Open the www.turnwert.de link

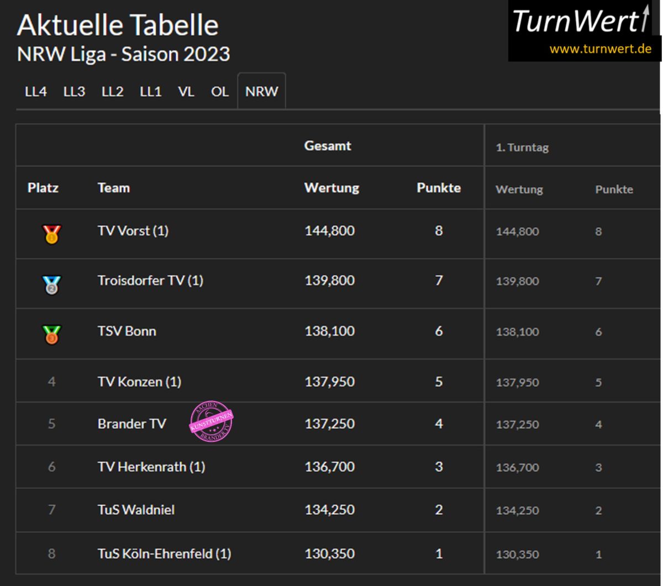[x=600, y=49]
